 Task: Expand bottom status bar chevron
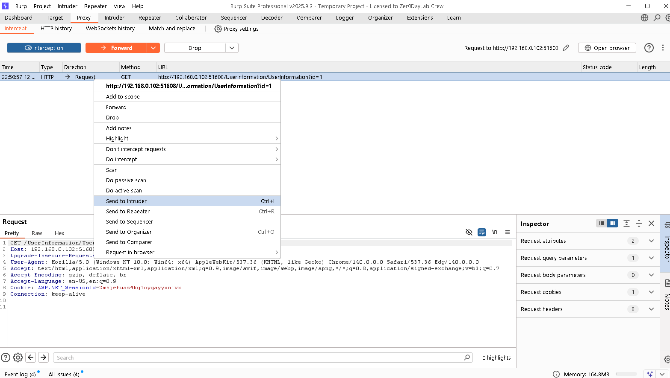tap(662, 374)
